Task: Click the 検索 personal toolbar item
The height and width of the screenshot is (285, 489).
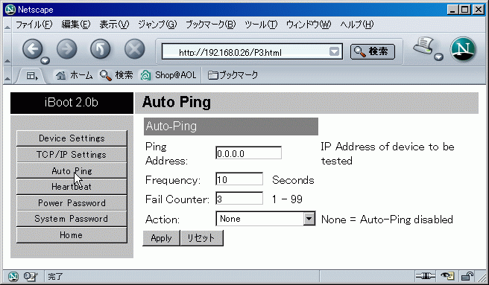Action: (116, 75)
